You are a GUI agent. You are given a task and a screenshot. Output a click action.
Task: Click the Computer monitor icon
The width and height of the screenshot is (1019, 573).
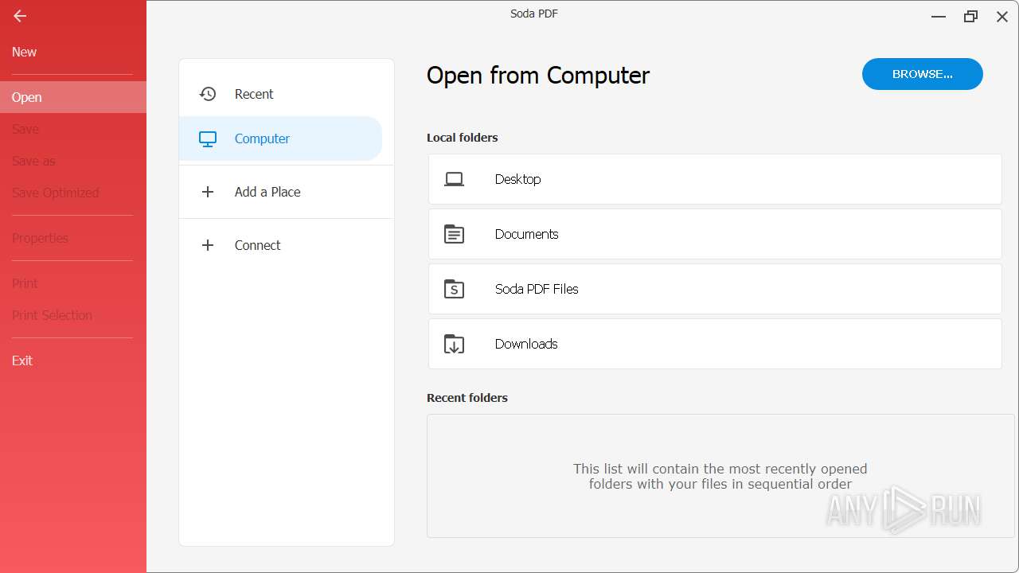[208, 138]
